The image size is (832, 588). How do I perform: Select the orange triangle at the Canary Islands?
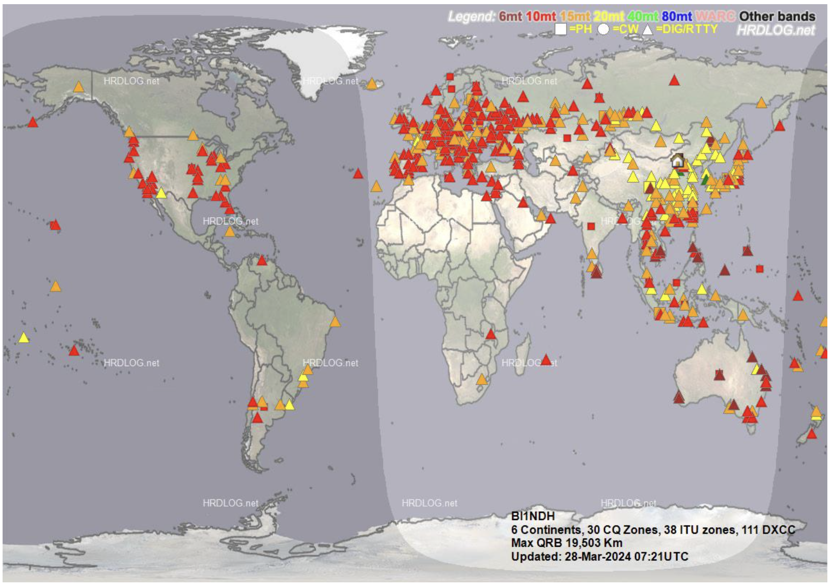(x=376, y=186)
